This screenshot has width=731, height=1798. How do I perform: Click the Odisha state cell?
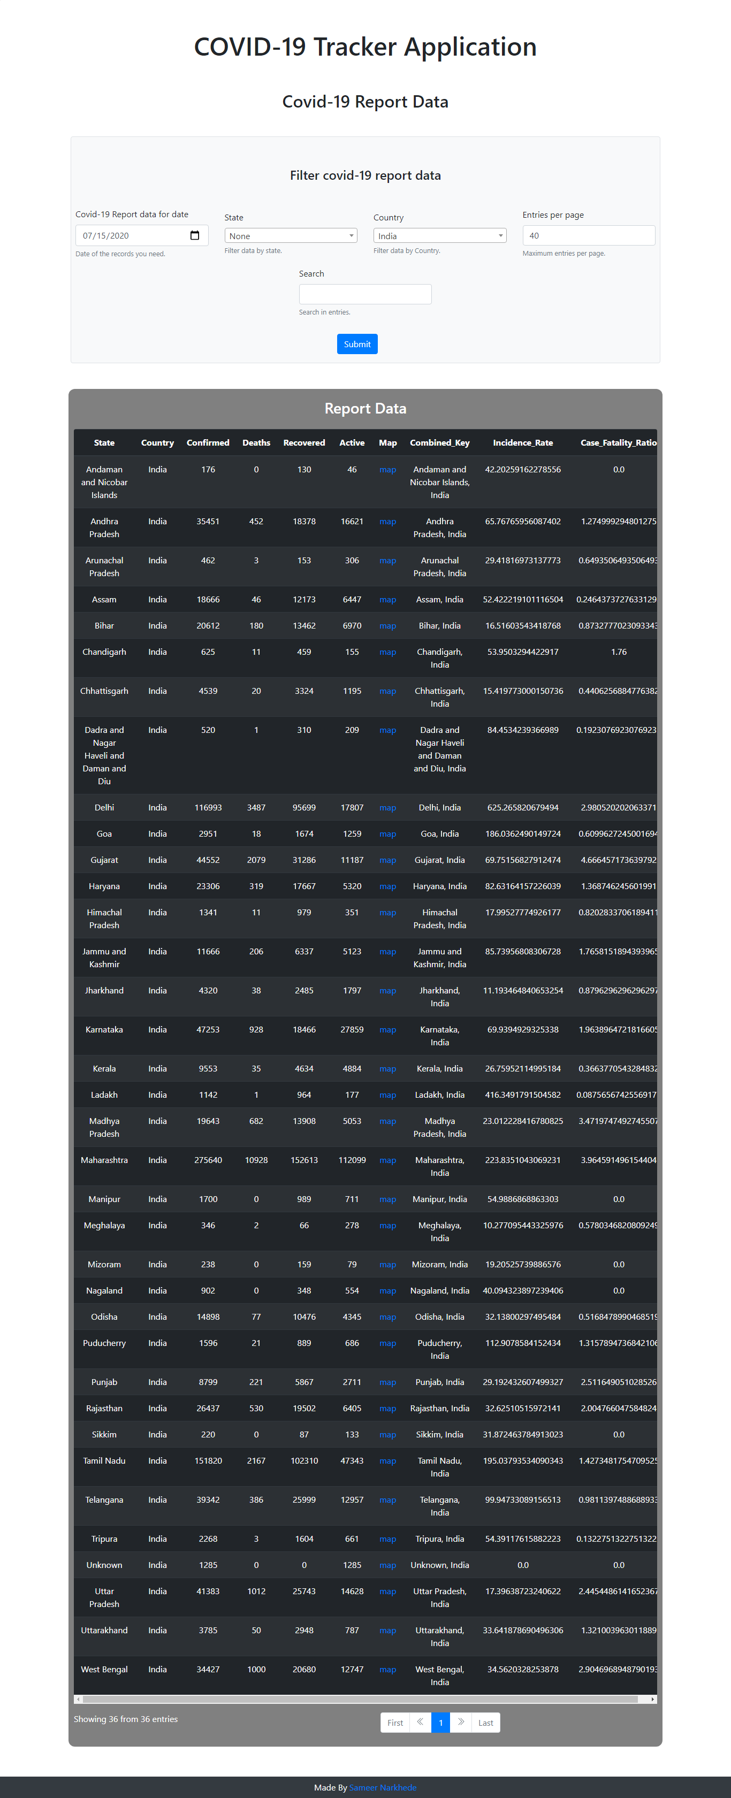(x=104, y=1317)
